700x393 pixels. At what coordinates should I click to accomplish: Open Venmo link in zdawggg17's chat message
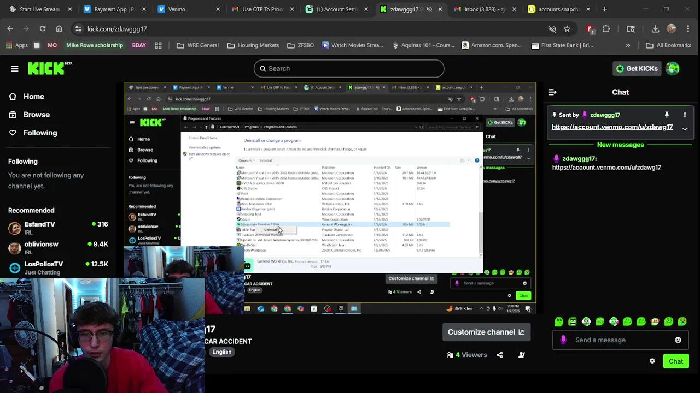(x=606, y=168)
